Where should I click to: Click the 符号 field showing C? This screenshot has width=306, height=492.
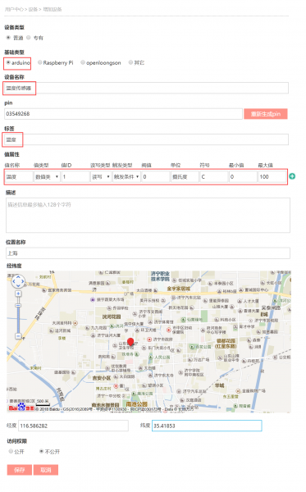213,176
